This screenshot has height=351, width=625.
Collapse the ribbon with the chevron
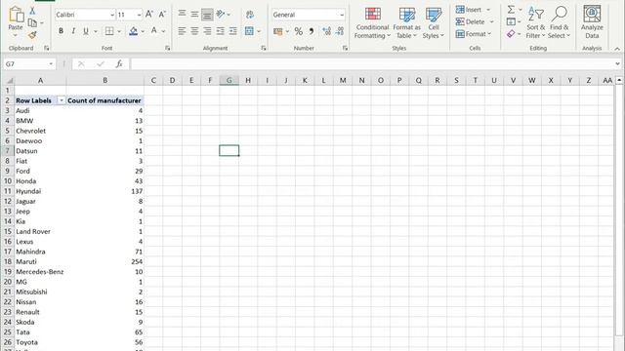pyautogui.click(x=617, y=48)
